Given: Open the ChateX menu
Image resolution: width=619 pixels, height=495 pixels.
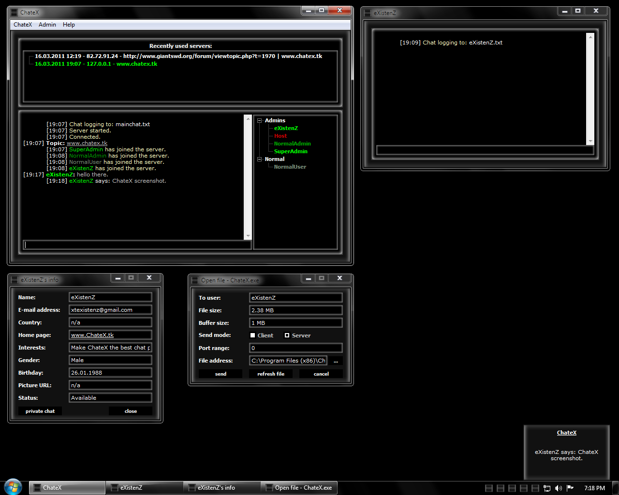Looking at the screenshot, I should click(23, 25).
